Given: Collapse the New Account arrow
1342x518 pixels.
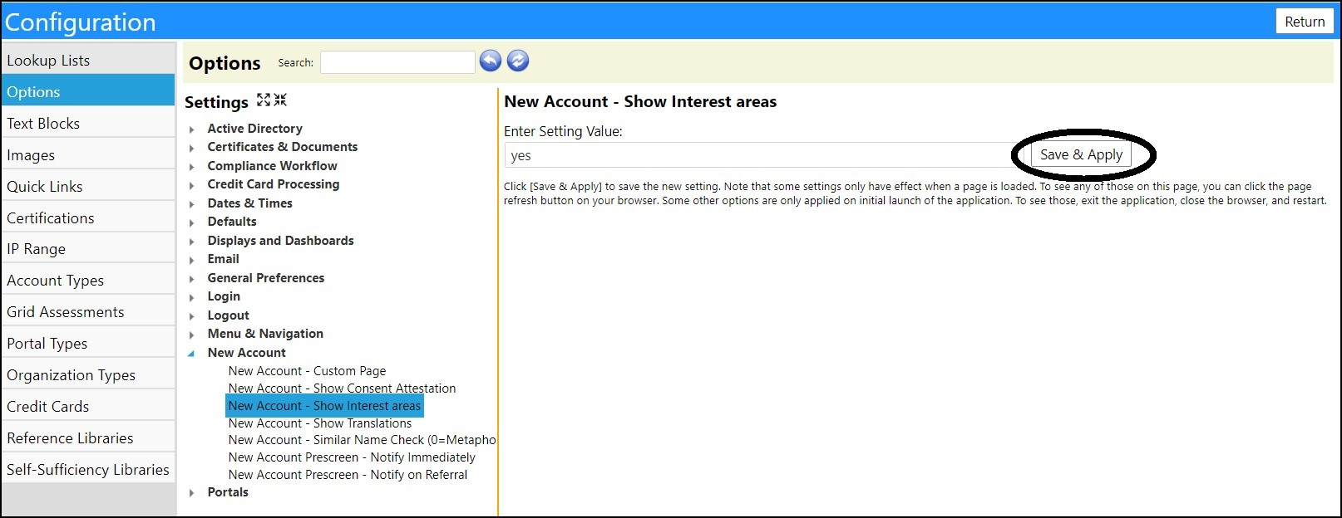Looking at the screenshot, I should pyautogui.click(x=191, y=354).
